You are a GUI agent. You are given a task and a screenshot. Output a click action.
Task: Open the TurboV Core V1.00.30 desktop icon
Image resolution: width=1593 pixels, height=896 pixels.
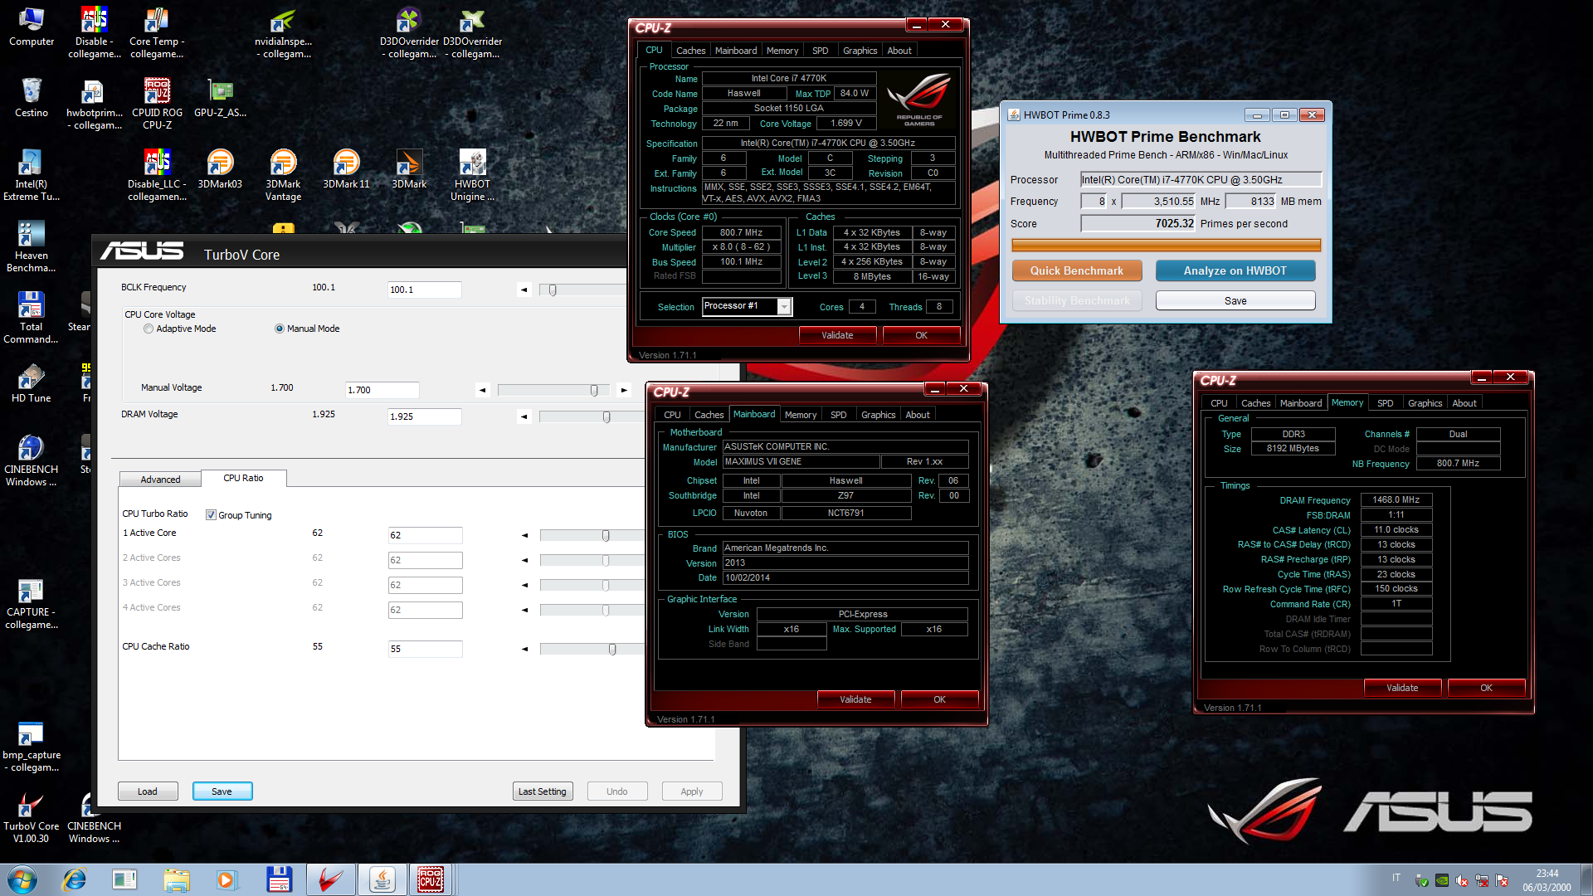click(32, 817)
